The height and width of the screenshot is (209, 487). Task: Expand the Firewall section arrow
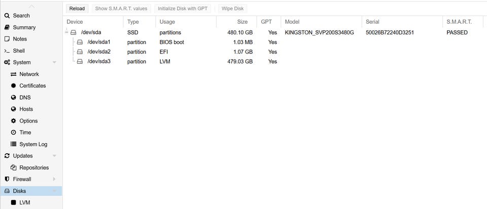click(x=54, y=179)
